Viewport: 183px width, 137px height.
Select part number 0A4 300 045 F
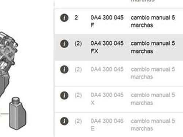click(x=107, y=21)
